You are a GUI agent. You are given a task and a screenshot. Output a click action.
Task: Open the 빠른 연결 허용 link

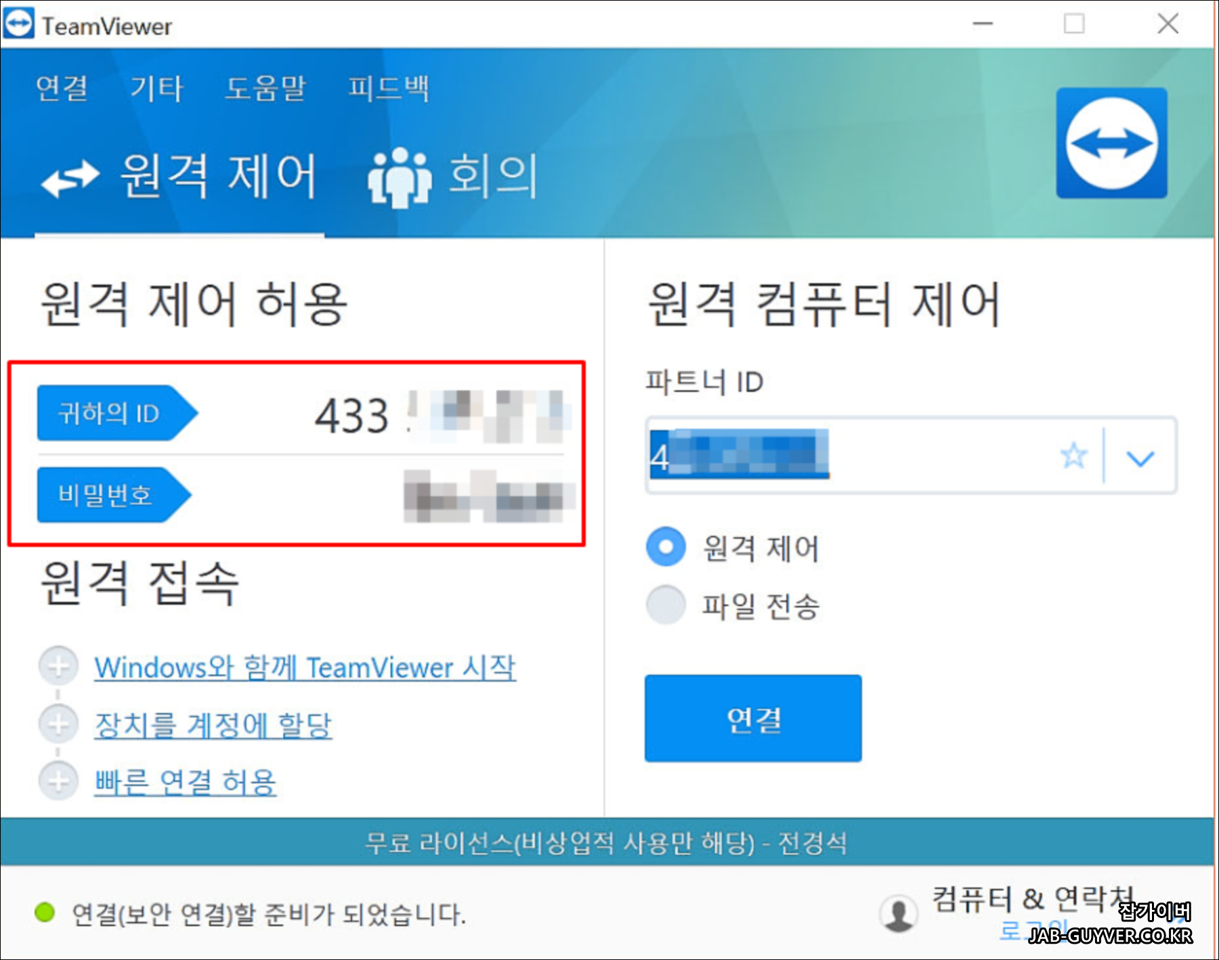click(186, 782)
